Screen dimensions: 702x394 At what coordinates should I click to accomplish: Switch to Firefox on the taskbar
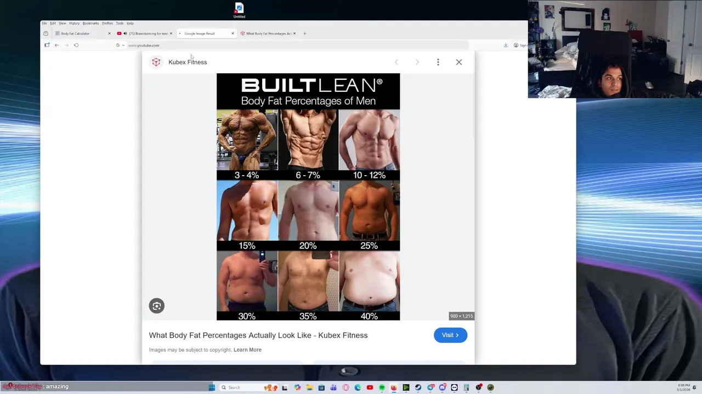(x=394, y=387)
